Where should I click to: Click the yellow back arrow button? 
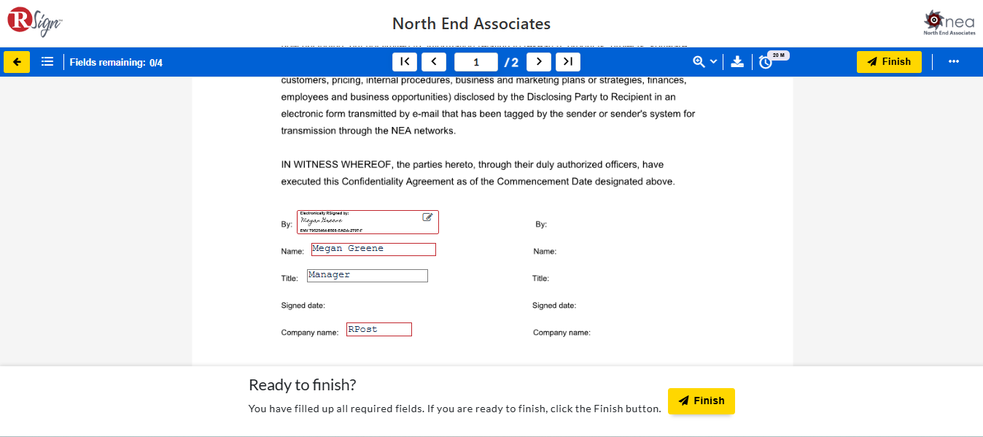pyautogui.click(x=17, y=62)
